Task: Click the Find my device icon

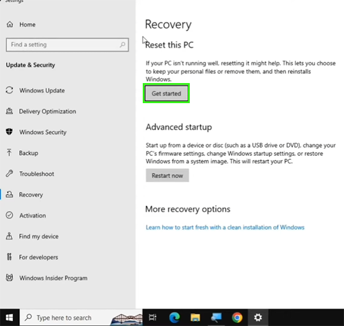Action: [9, 236]
